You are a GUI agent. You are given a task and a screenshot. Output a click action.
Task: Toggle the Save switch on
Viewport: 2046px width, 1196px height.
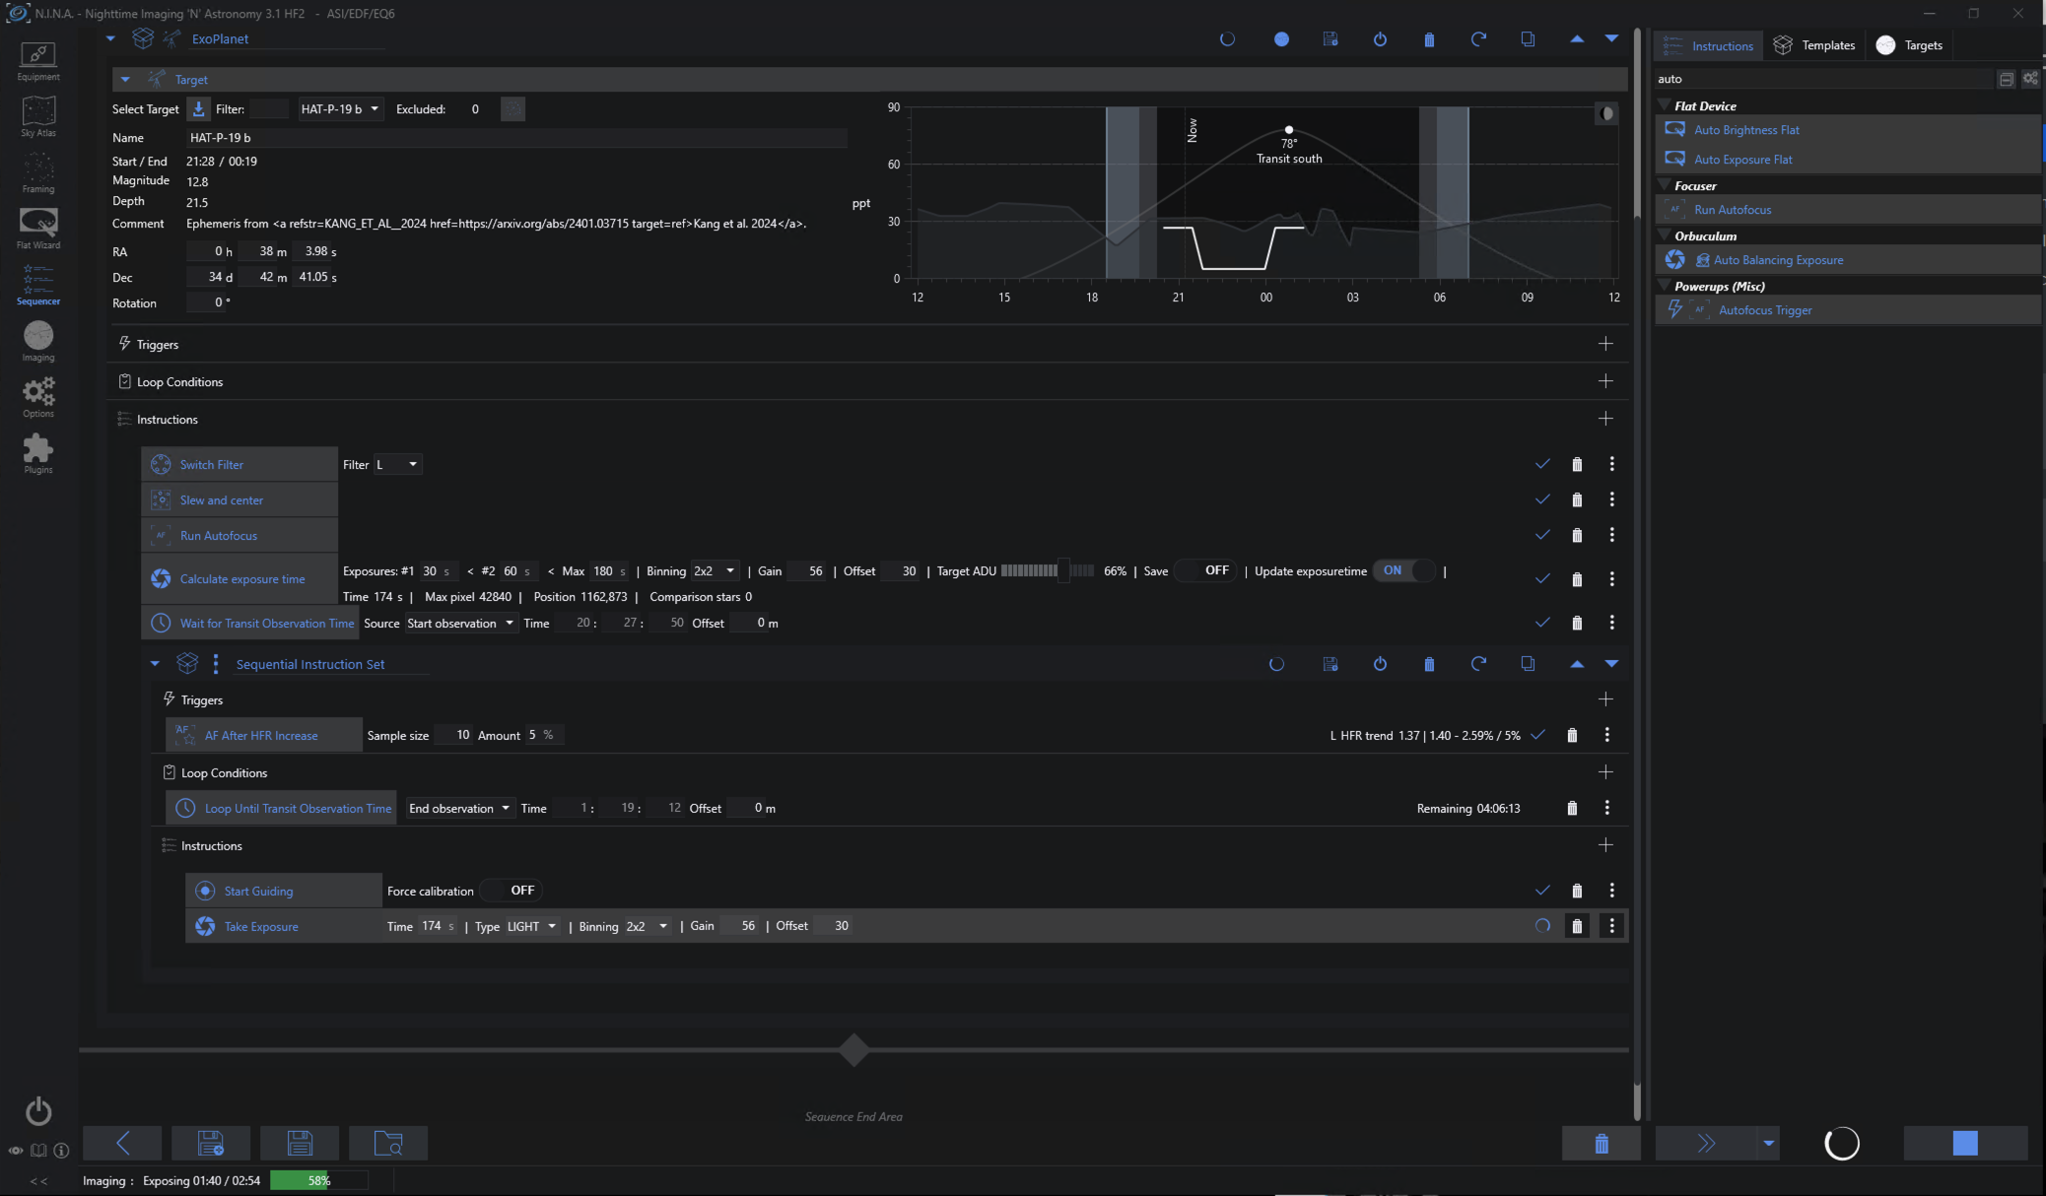pos(1205,571)
